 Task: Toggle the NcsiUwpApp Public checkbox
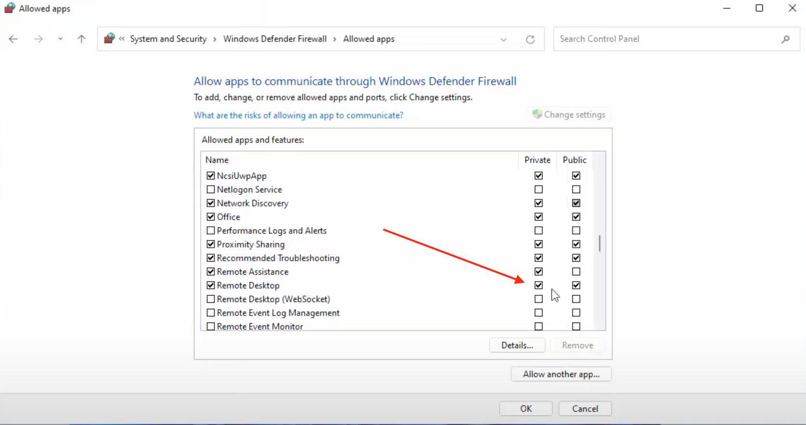coord(576,176)
